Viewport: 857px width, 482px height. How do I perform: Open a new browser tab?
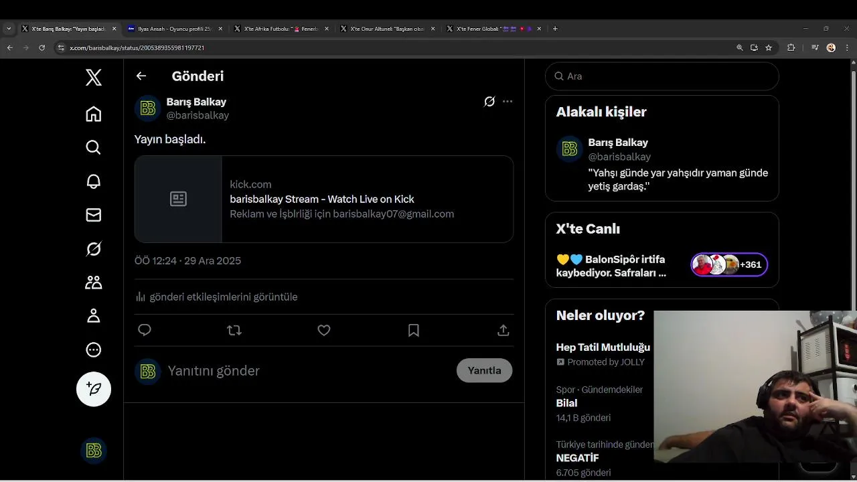(555, 29)
